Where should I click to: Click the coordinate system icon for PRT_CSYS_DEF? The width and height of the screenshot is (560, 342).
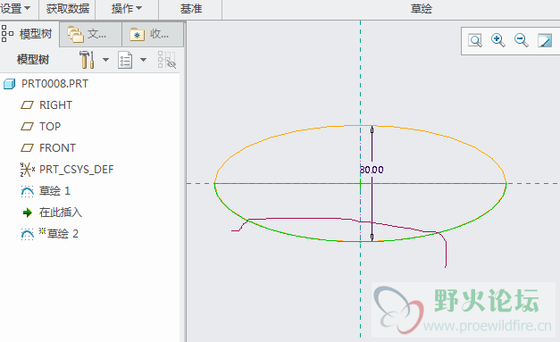click(28, 170)
